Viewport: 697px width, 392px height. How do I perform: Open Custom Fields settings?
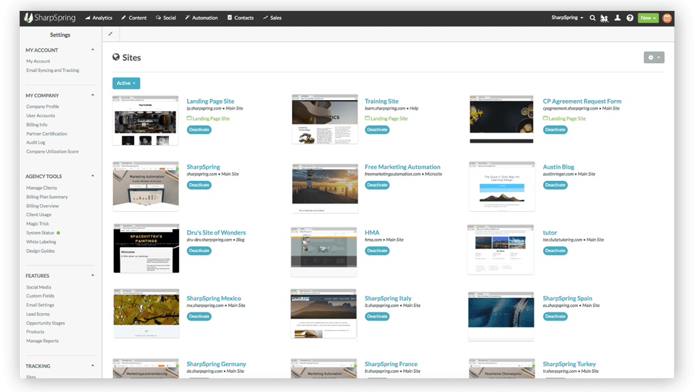pos(40,296)
